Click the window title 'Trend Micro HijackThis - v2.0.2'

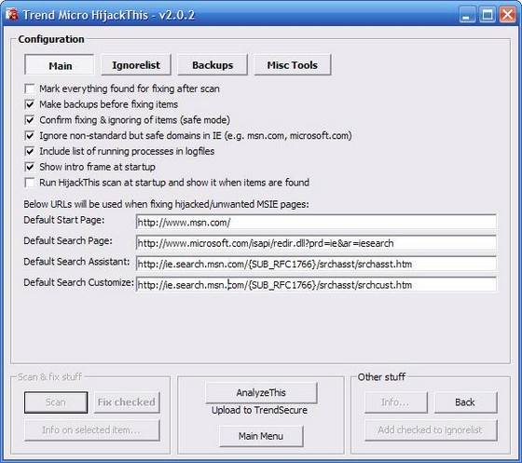coord(108,15)
